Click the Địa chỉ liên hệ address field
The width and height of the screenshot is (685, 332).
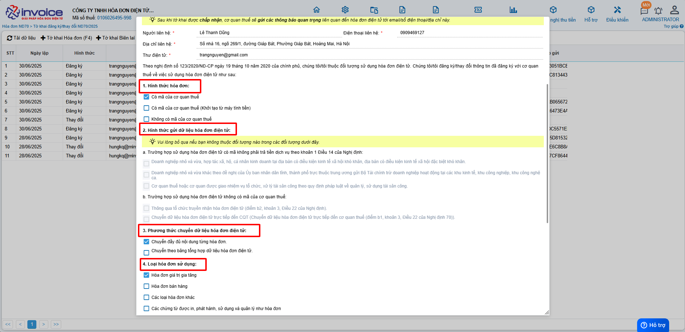[370, 44]
